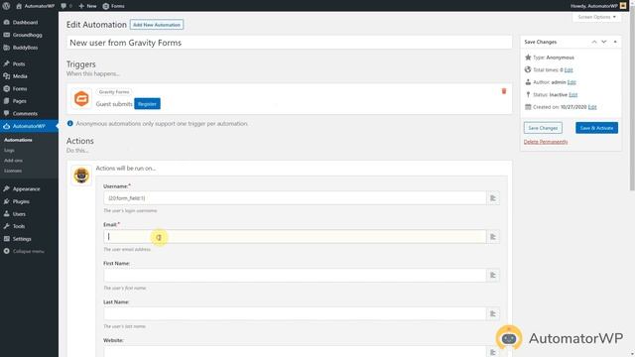Open Settings in sidebar
Screen dimensions: 635x357
[x=22, y=239]
